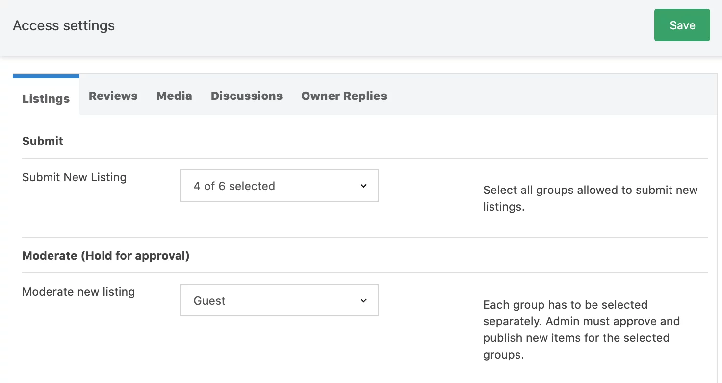Open the Media tab
Image resolution: width=722 pixels, height=383 pixels.
(x=174, y=96)
